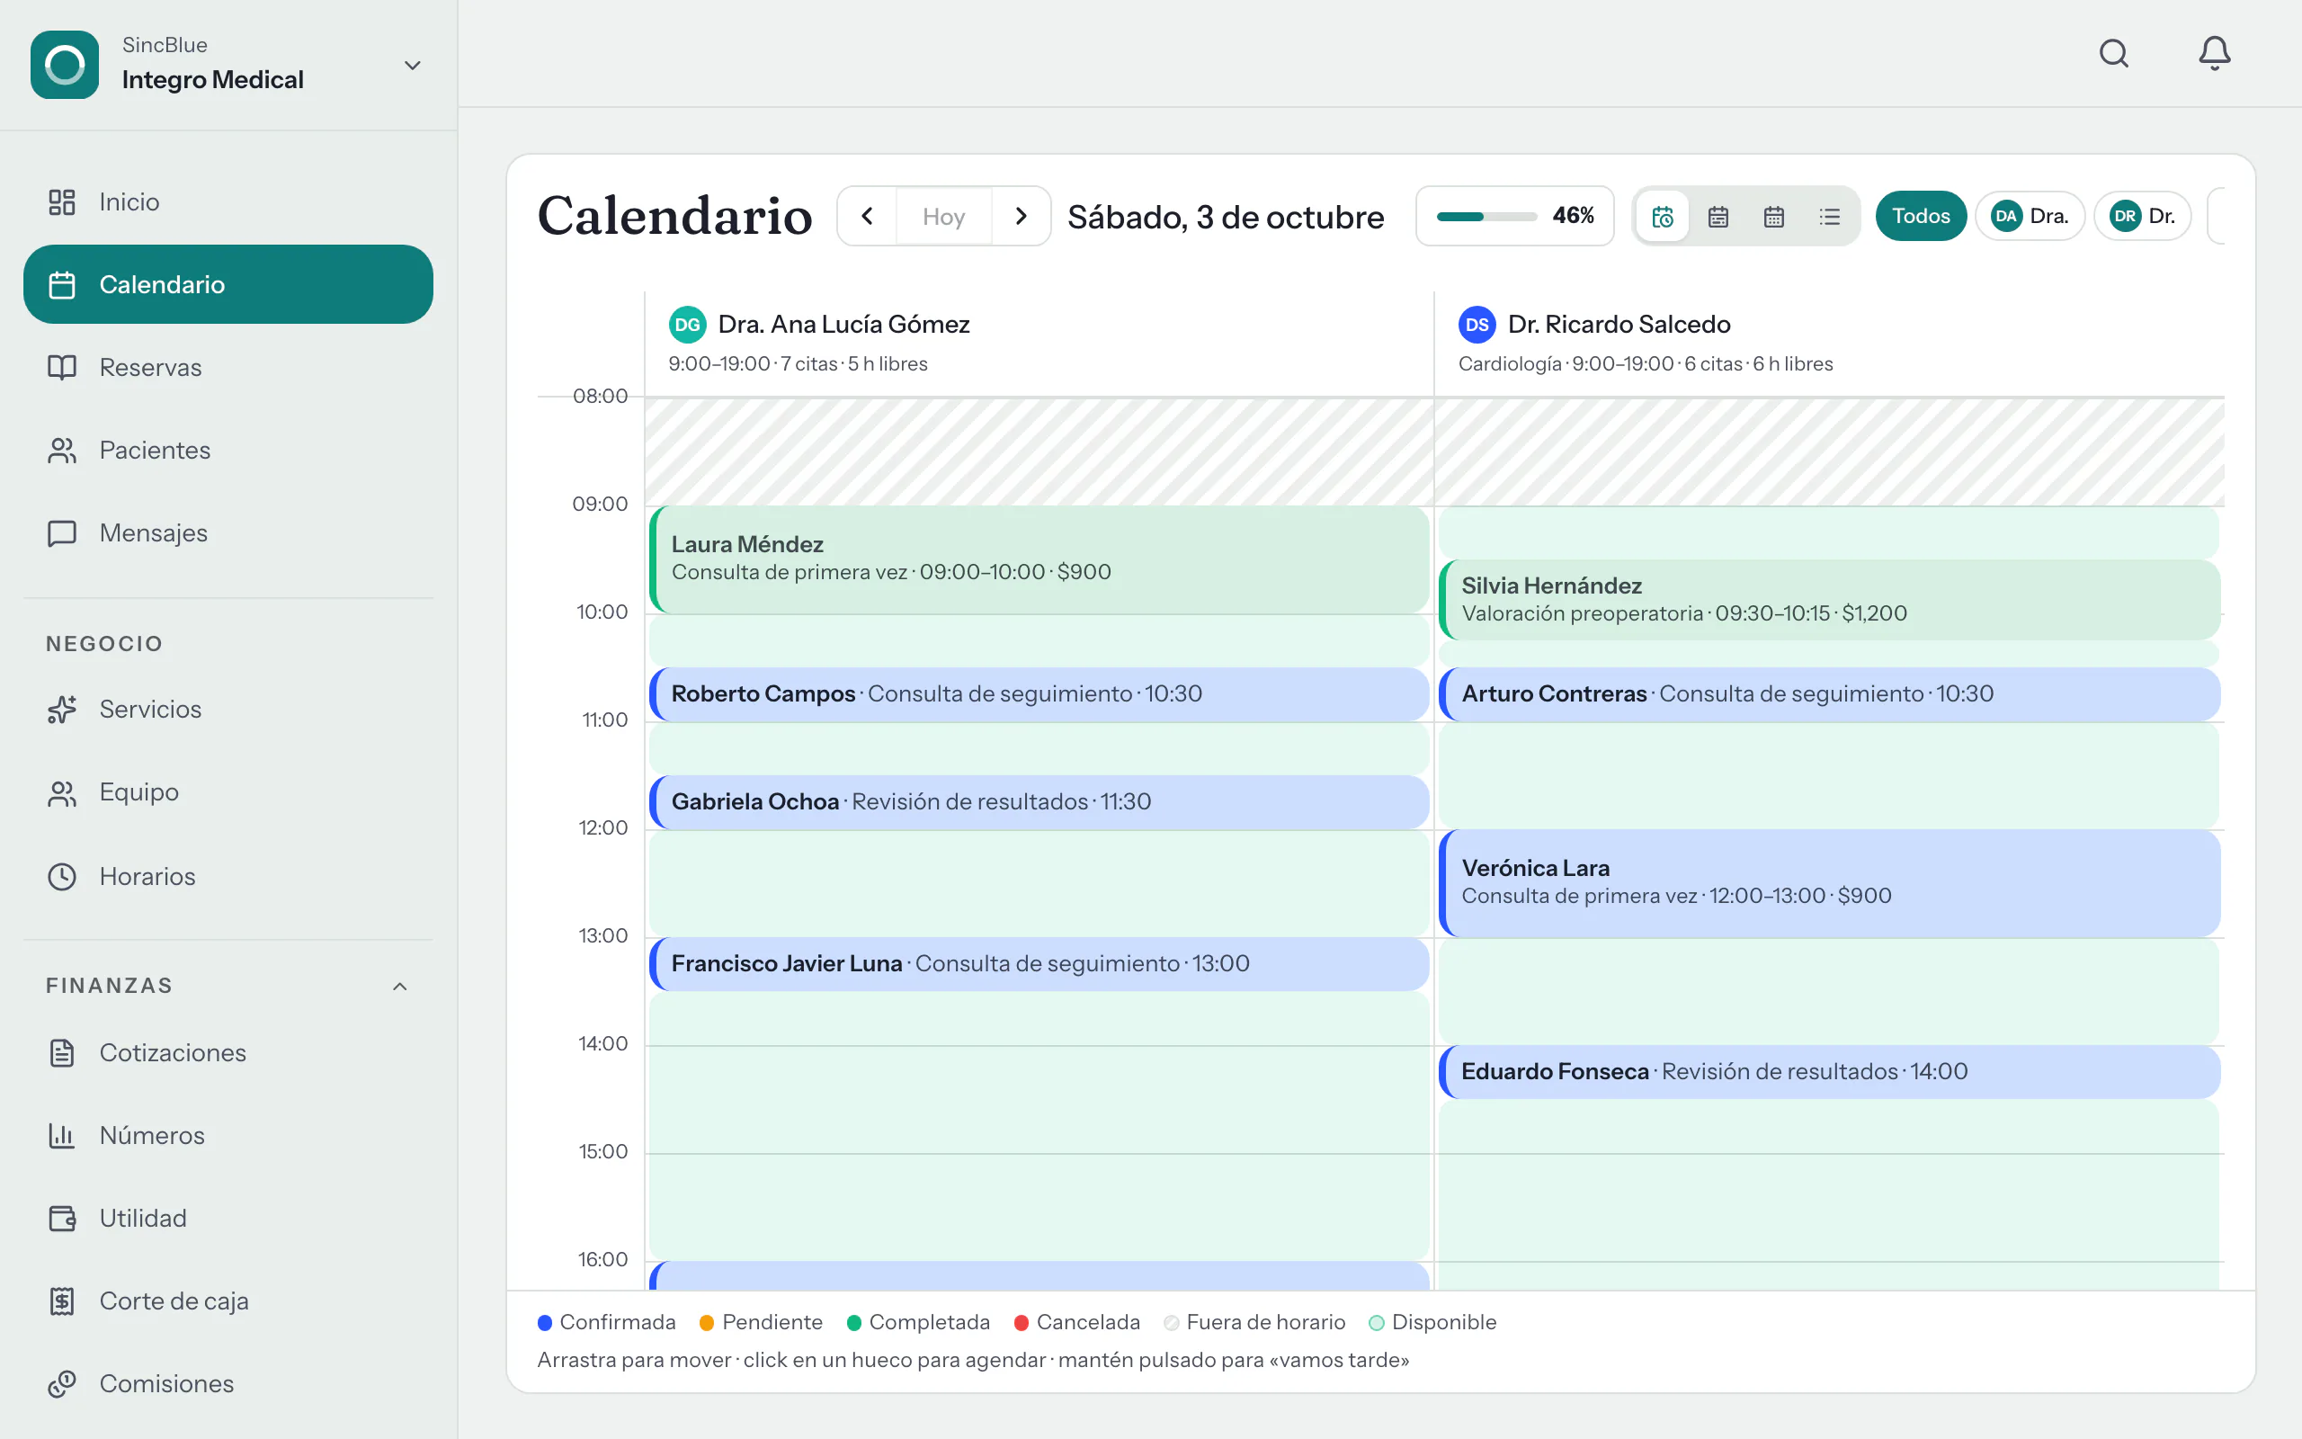Open Eduardo Fonseca appointment

click(x=1829, y=1072)
